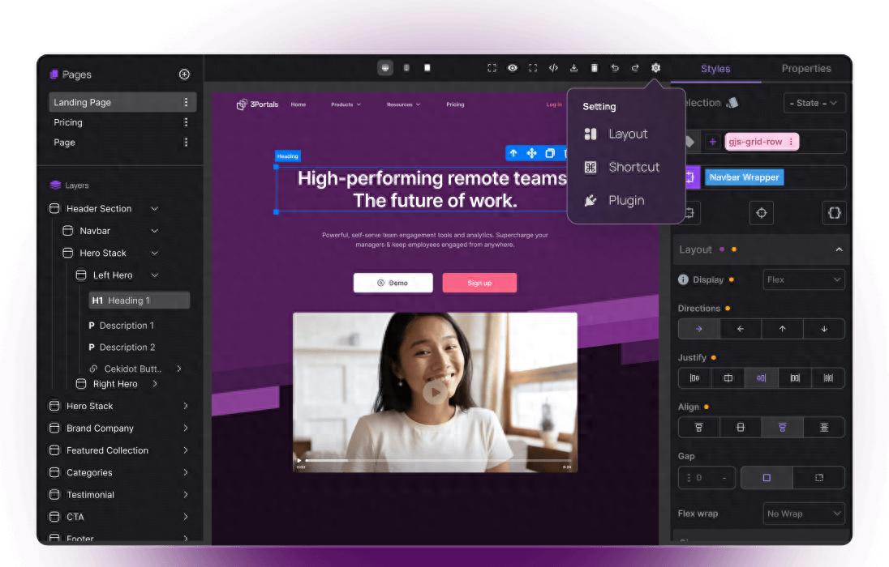
Task: Click the move handle on Heading toolbar
Action: click(x=532, y=153)
